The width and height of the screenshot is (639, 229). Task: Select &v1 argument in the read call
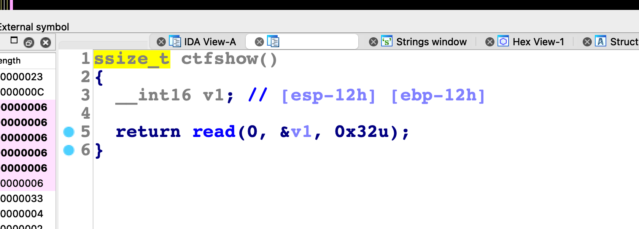[296, 132]
